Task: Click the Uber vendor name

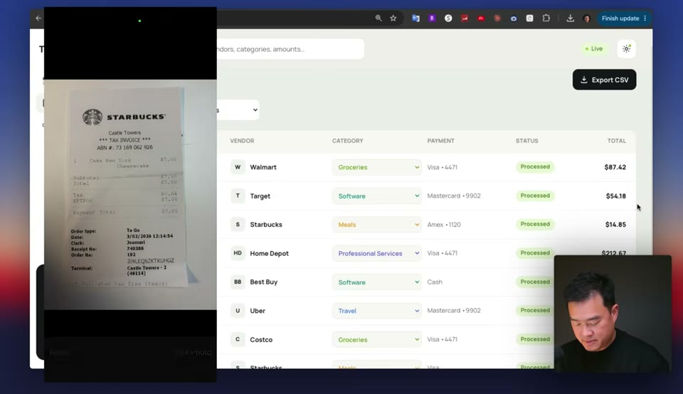Action: (258, 311)
